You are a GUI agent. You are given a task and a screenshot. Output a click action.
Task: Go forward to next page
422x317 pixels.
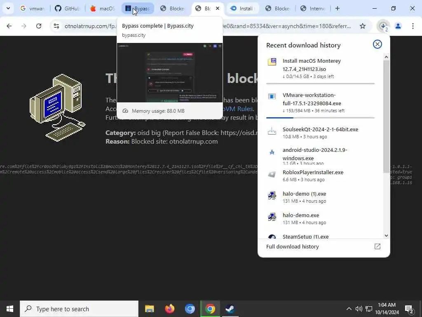(24, 26)
